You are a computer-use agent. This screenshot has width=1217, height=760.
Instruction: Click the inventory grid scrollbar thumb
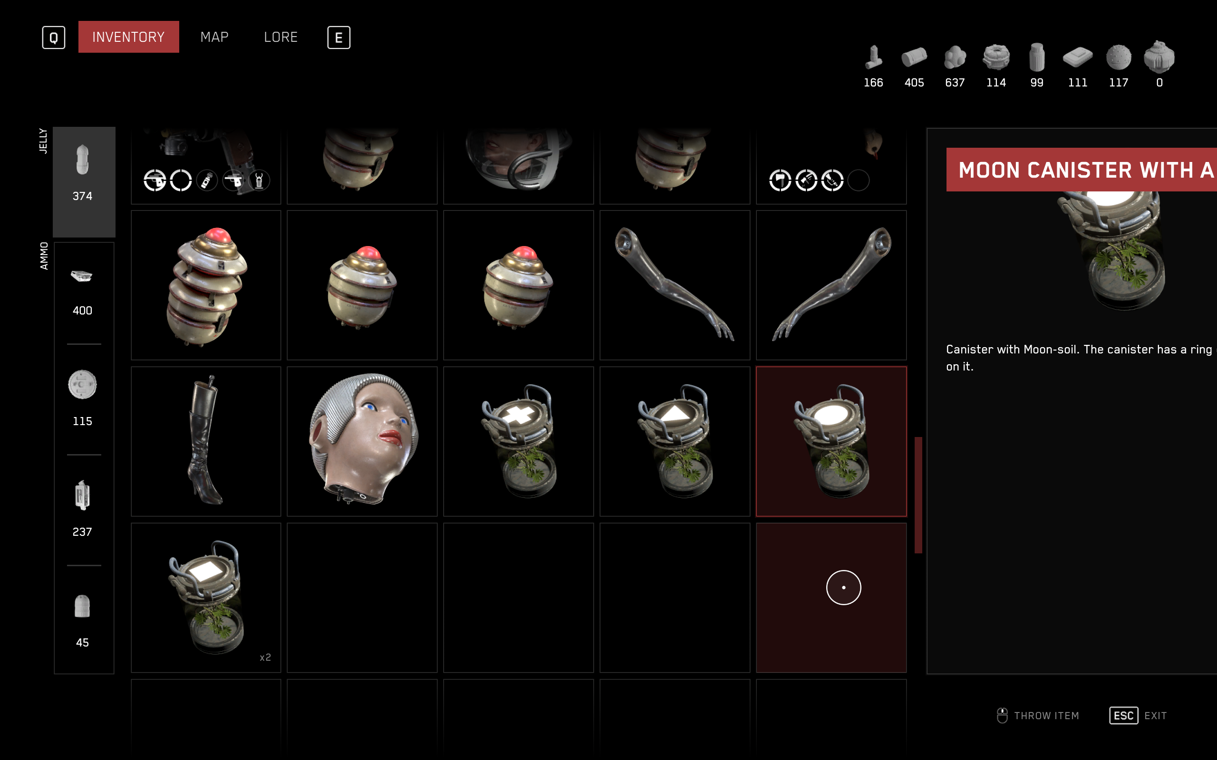tap(918, 495)
